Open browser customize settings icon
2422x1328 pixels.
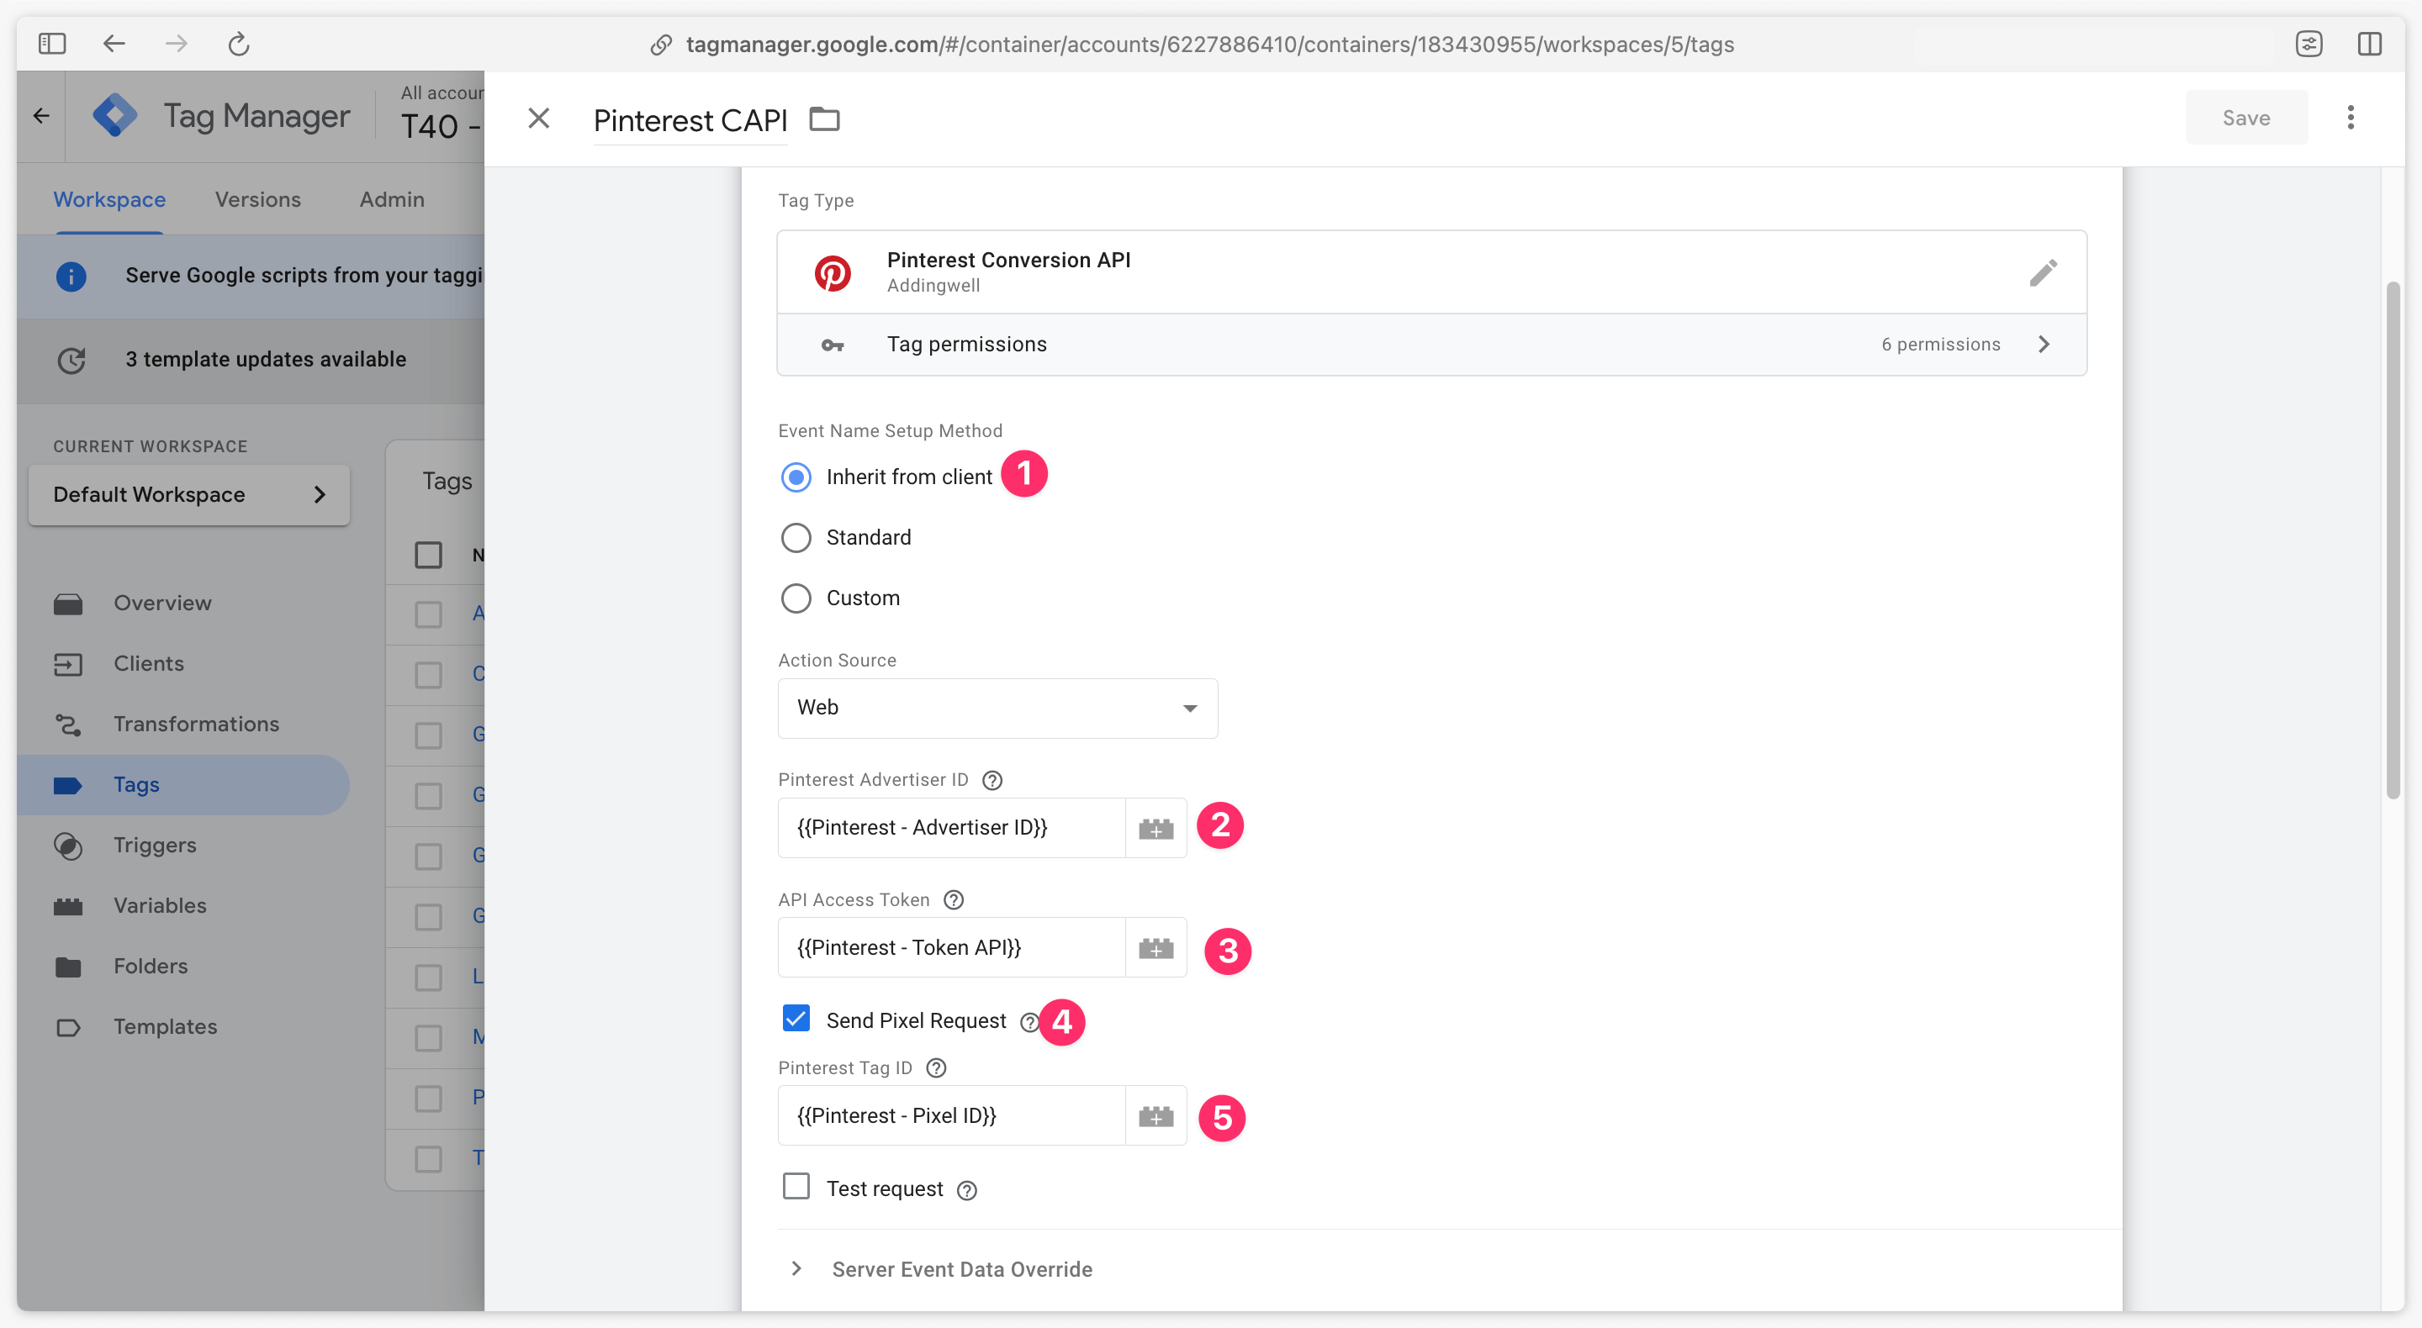pos(2308,43)
